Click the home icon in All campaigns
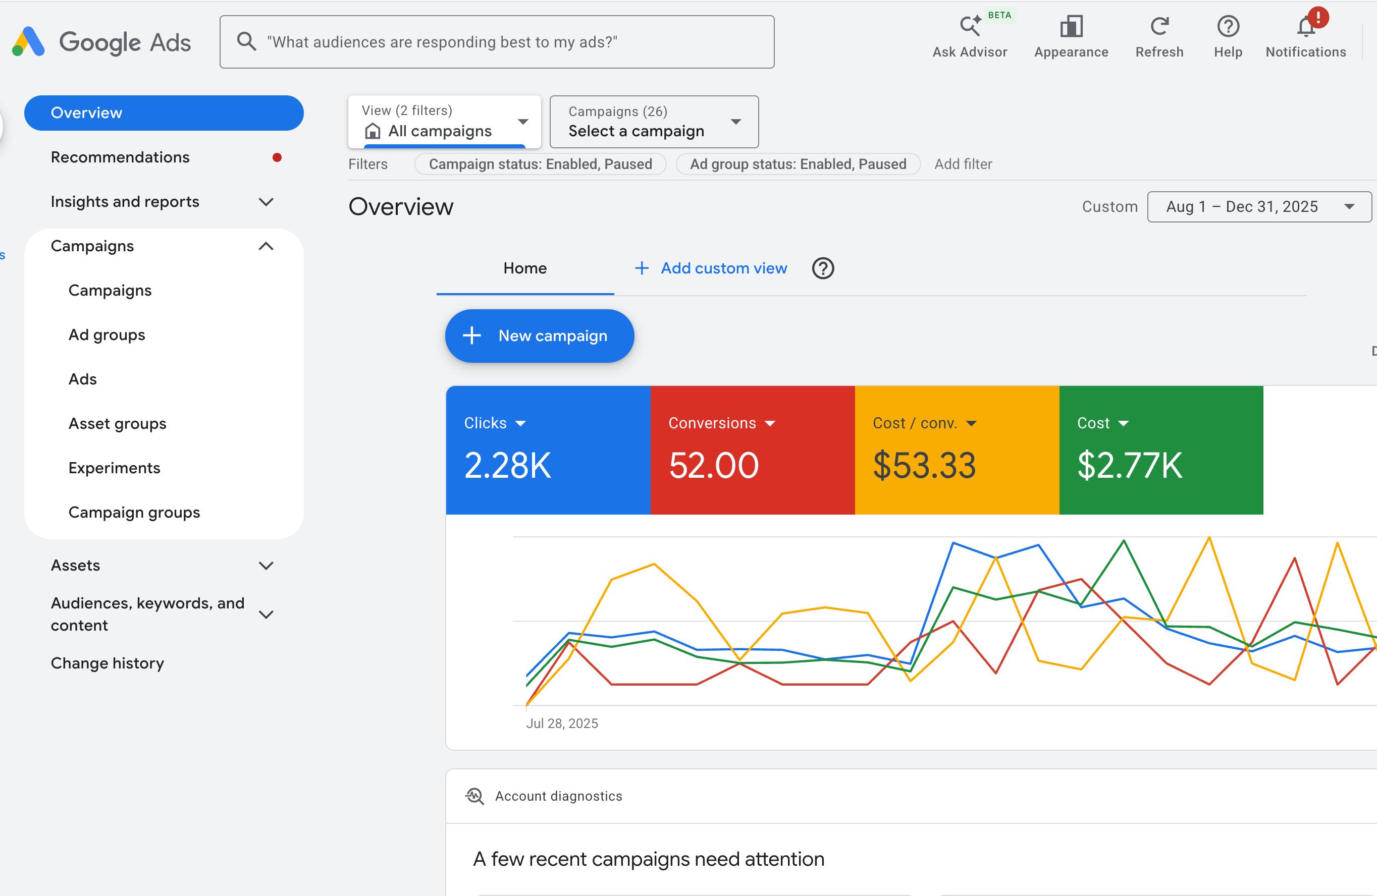The width and height of the screenshot is (1377, 896). pyautogui.click(x=373, y=131)
